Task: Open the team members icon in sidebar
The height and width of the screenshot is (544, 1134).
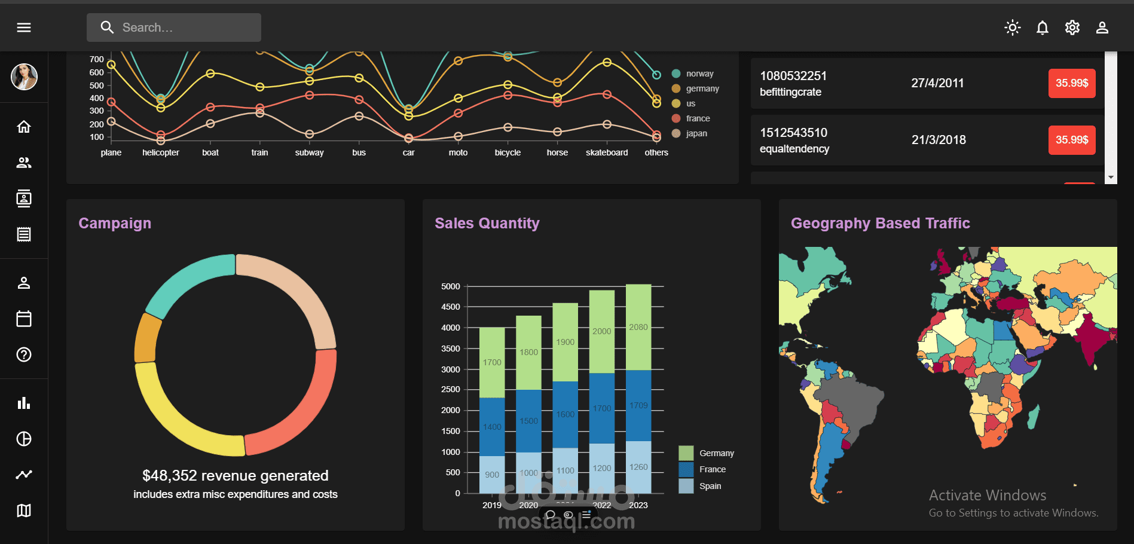Action: pyautogui.click(x=24, y=163)
